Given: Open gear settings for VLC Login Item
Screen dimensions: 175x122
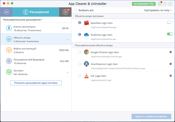Looking at the screenshot, I should (171, 76).
